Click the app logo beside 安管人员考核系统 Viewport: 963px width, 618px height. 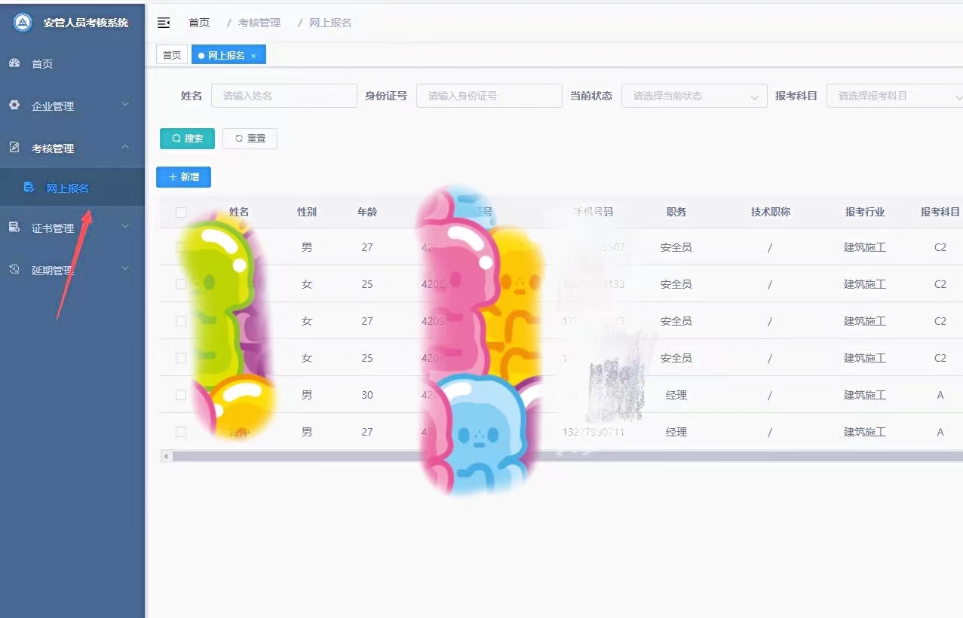[x=23, y=23]
